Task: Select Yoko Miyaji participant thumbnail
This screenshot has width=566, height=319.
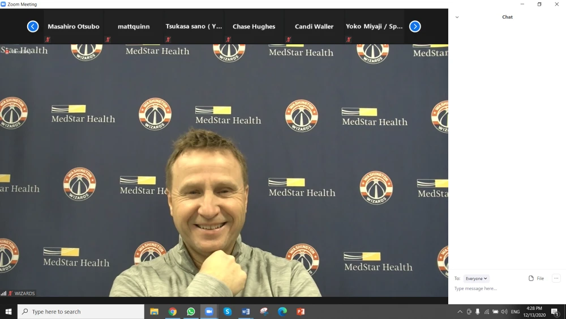Action: (374, 27)
